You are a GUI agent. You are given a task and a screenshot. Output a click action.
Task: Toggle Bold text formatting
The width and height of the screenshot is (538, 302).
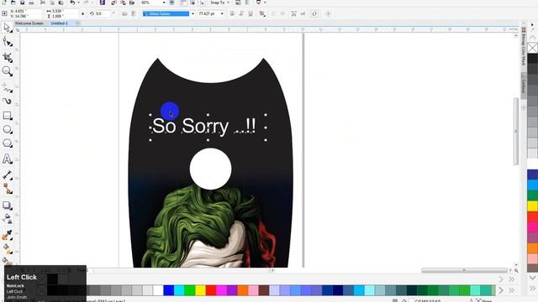232,13
